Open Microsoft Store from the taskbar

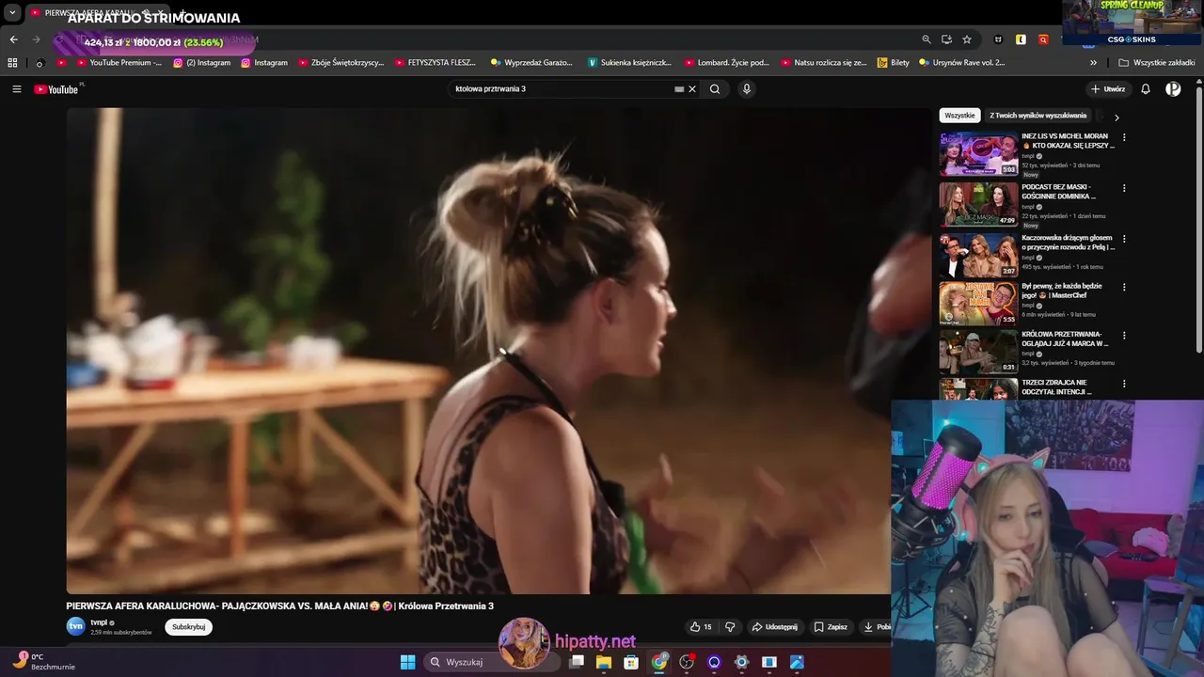tap(631, 662)
